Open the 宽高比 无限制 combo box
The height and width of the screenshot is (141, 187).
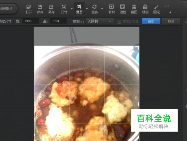(x=99, y=21)
